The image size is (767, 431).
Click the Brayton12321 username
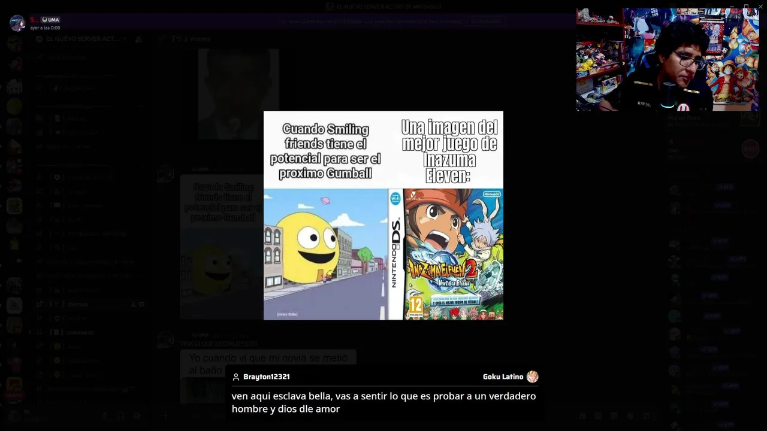pyautogui.click(x=267, y=377)
